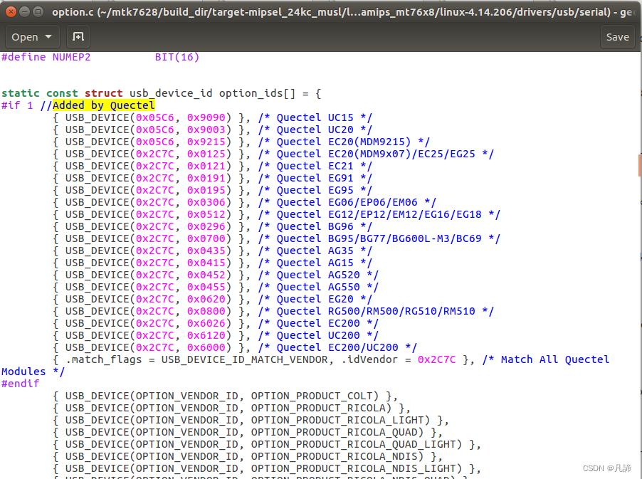Click the product ID value 0x6026
The height and width of the screenshot is (479, 642).
point(206,323)
